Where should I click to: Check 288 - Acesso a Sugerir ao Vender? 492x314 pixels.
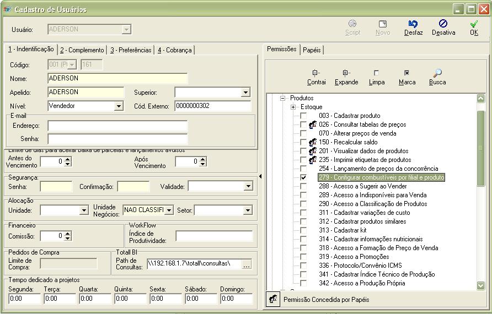(x=303, y=186)
